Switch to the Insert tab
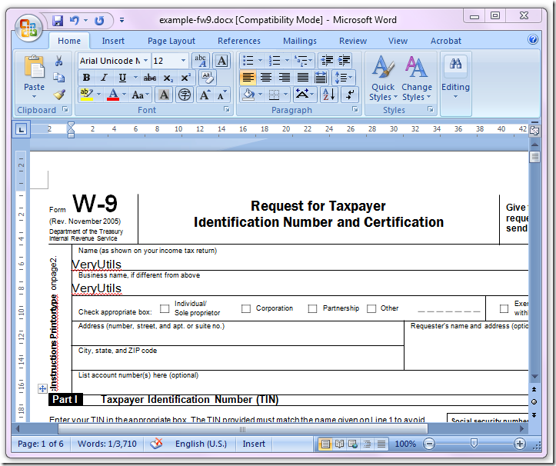556x466 pixels. pyautogui.click(x=113, y=41)
